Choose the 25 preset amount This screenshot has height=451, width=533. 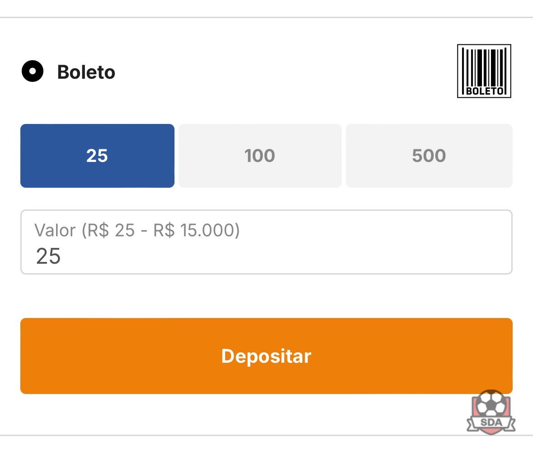[x=97, y=156]
